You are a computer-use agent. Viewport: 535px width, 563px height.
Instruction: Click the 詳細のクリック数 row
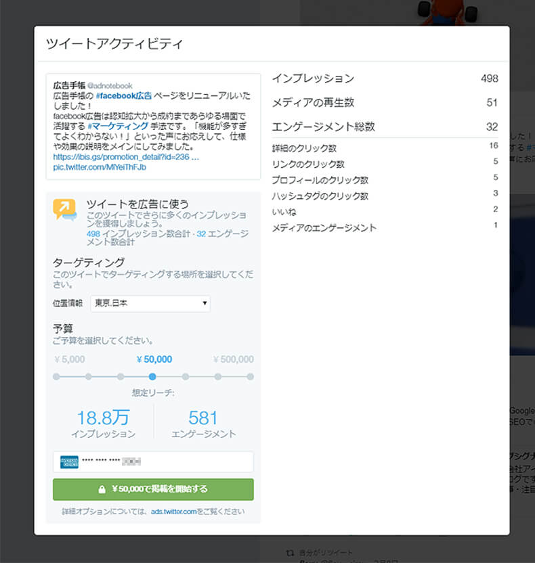coord(385,148)
